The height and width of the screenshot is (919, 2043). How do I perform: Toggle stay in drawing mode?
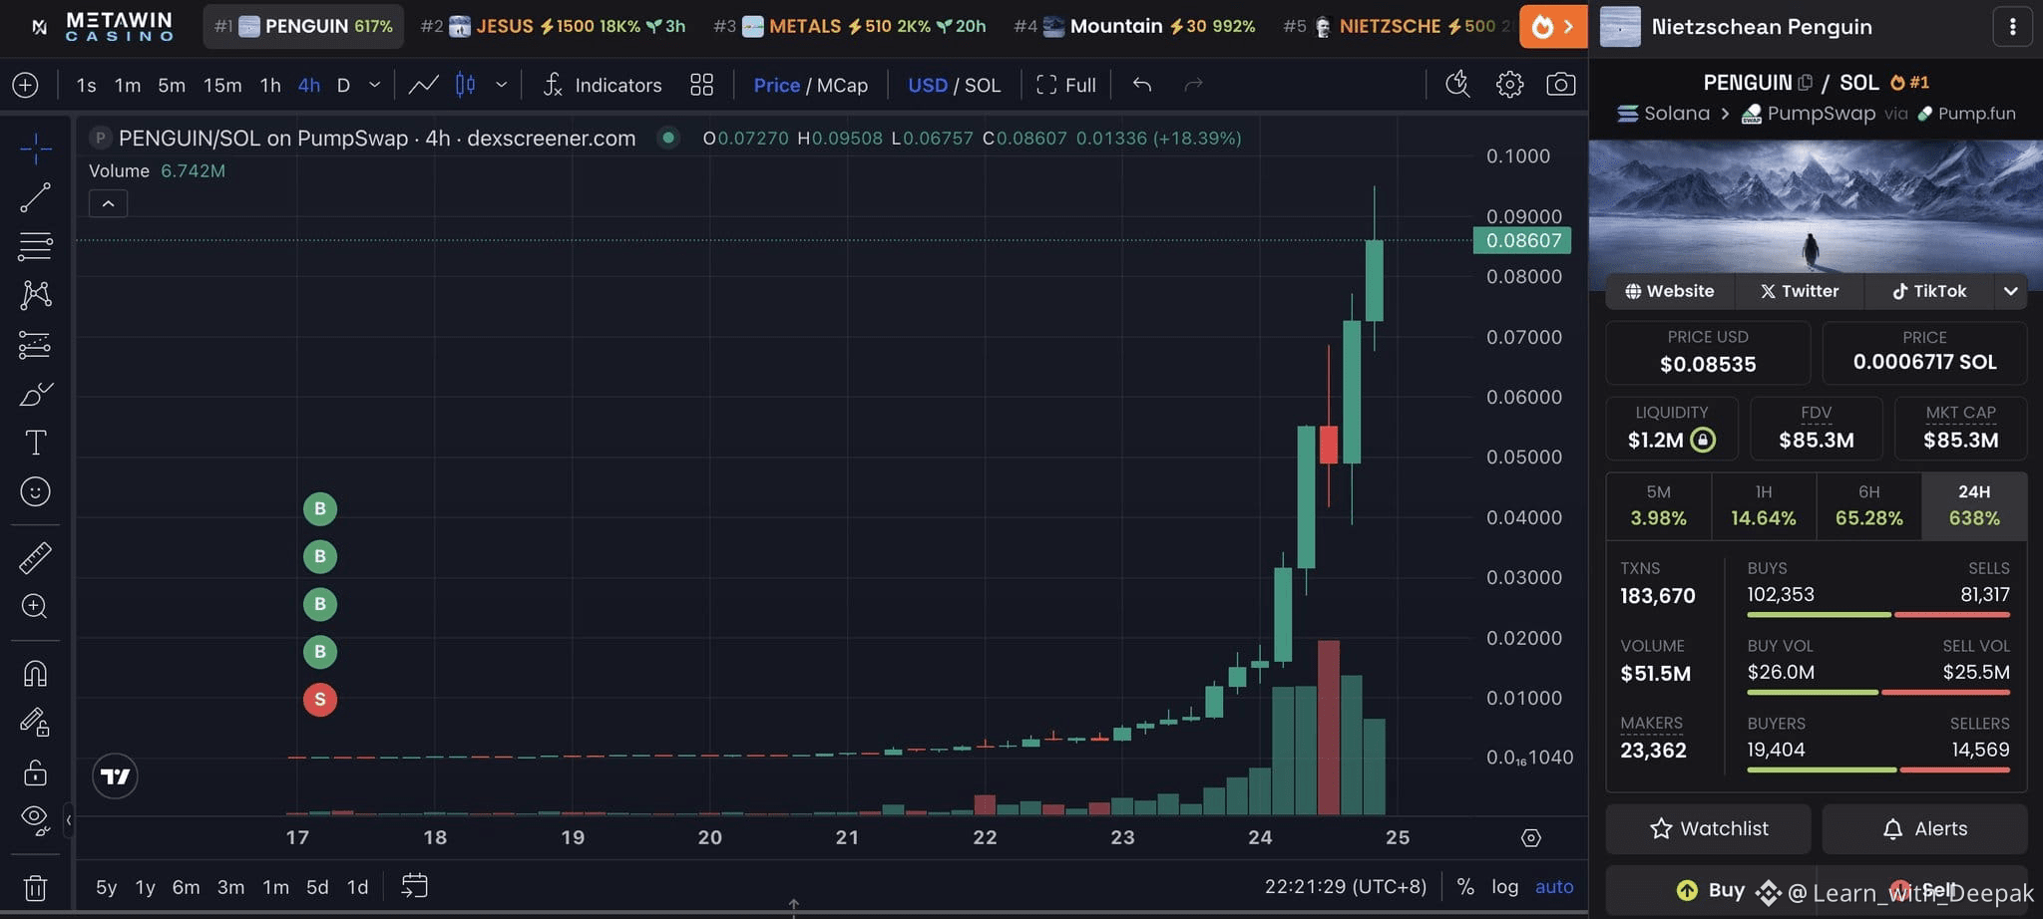click(35, 722)
